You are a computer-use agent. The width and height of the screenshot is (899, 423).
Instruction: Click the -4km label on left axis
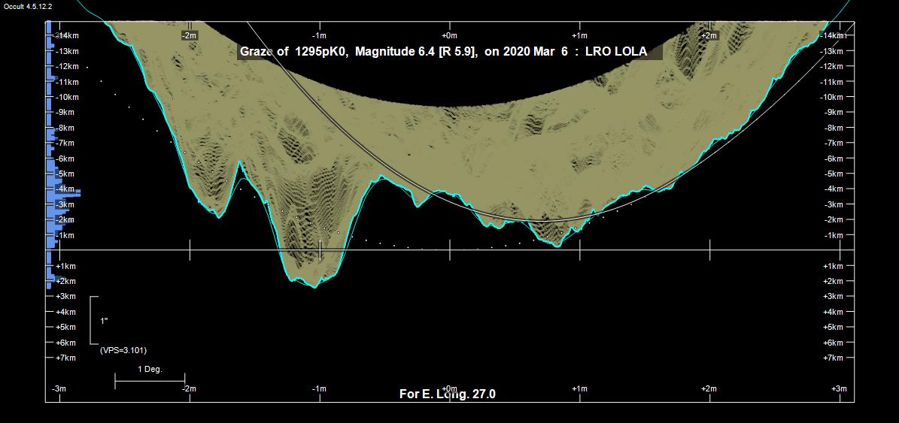[x=66, y=189]
